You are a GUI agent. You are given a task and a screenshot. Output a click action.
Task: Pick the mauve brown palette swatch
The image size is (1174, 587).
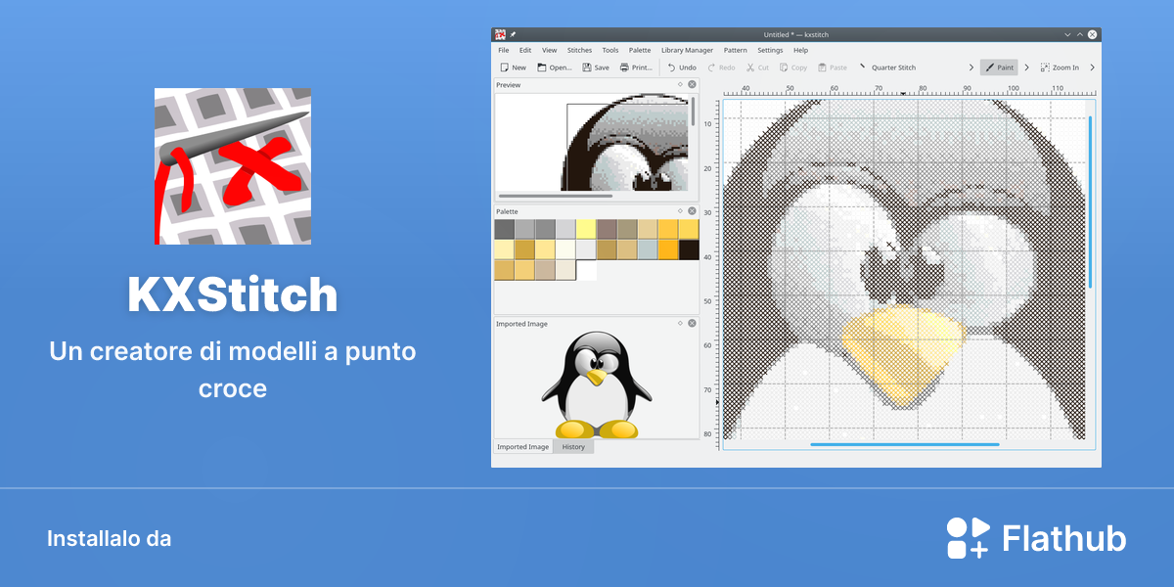coord(607,229)
